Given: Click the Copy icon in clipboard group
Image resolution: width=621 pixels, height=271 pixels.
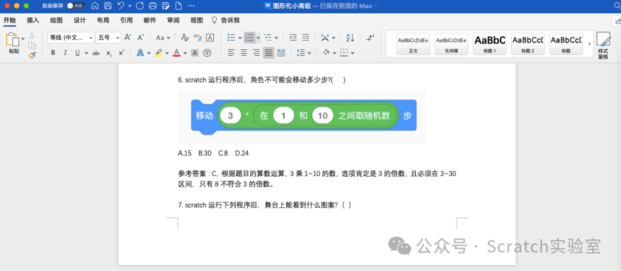Looking at the screenshot, I should click(x=32, y=45).
